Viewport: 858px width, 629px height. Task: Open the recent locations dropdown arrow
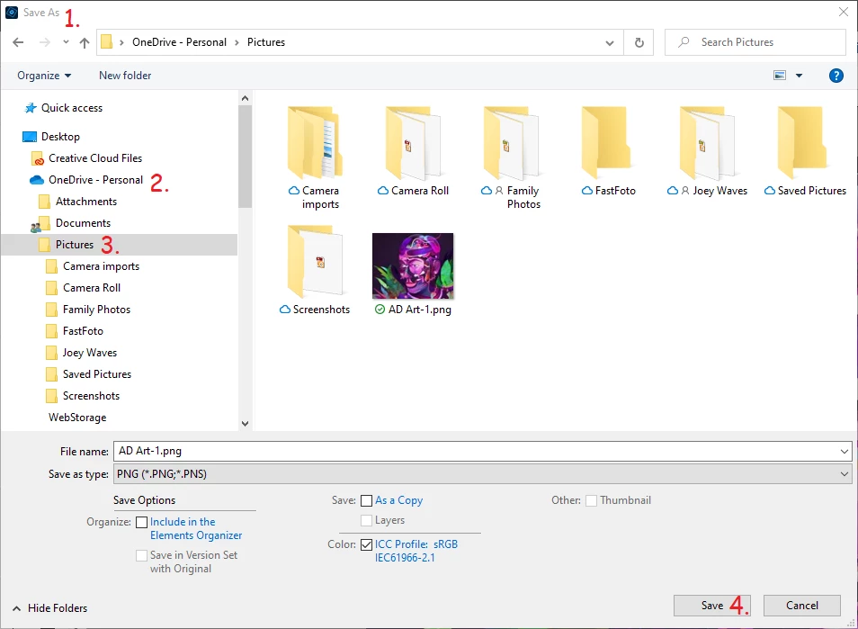coord(66,42)
